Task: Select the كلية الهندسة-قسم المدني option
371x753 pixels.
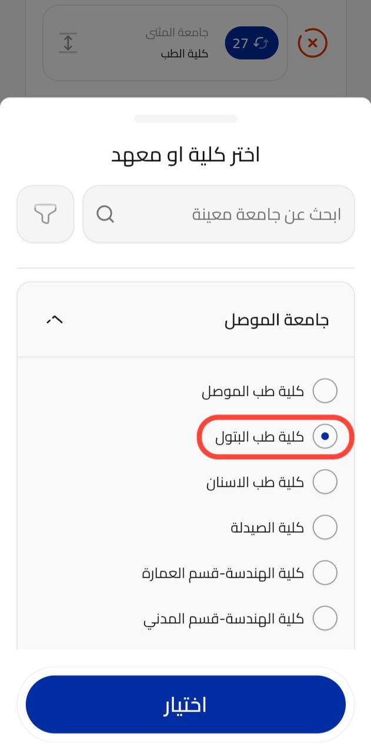Action: 325,617
